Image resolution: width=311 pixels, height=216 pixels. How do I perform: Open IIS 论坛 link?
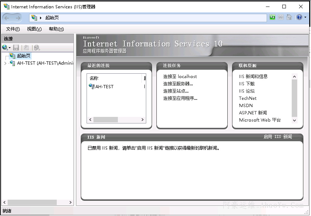pyautogui.click(x=247, y=91)
